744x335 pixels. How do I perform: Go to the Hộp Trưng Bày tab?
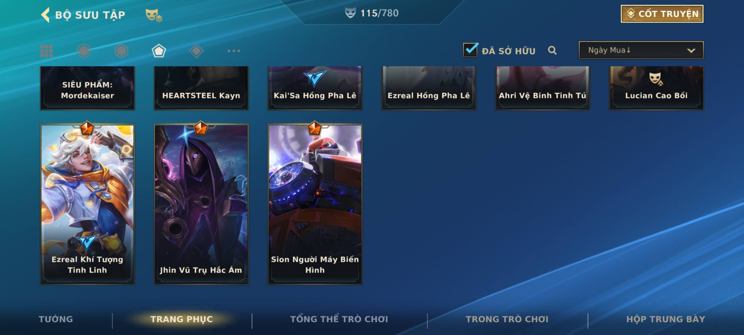(666, 319)
